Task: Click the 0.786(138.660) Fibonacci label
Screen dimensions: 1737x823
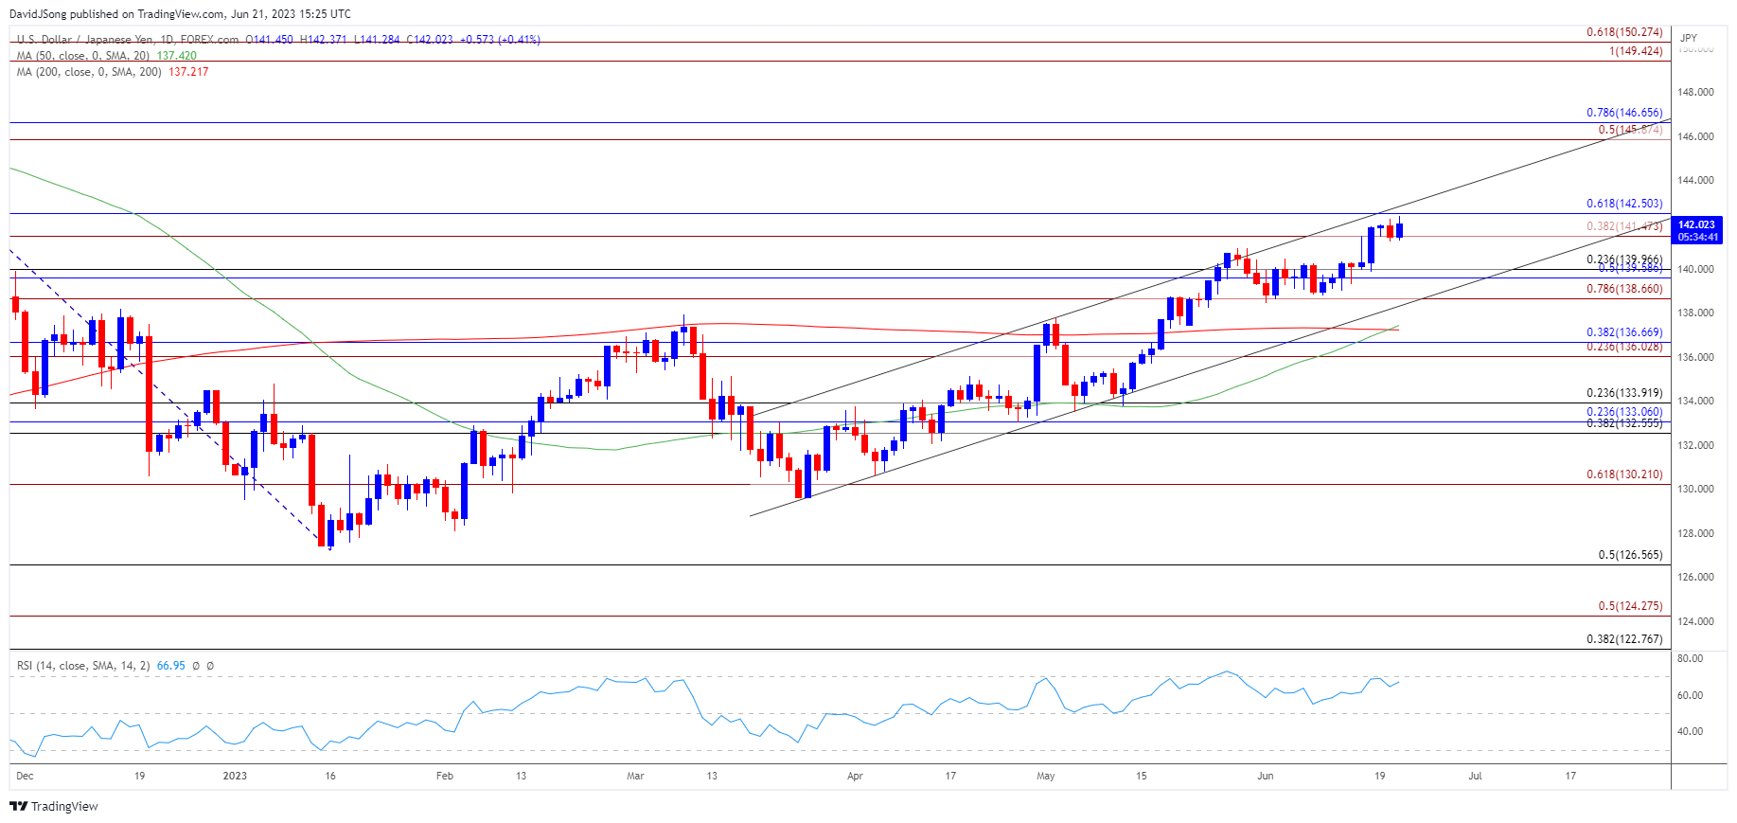Action: click(1624, 289)
